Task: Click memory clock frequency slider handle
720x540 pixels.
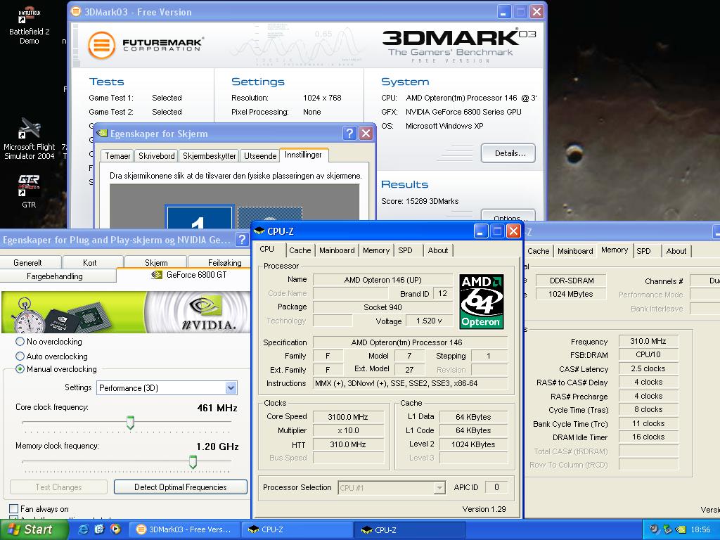Action: pos(193,462)
